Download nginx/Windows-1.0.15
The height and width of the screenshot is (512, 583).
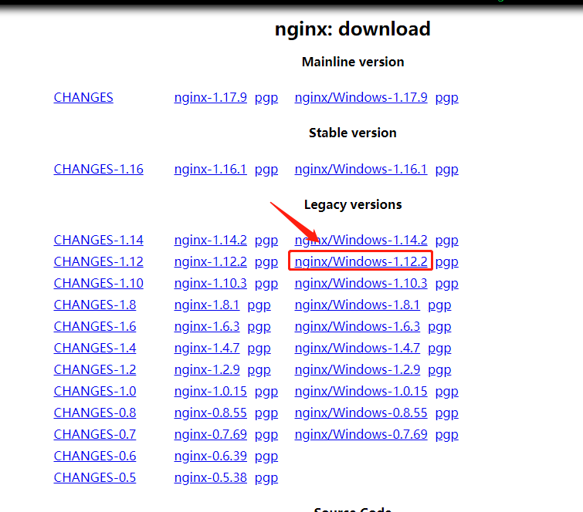361,391
